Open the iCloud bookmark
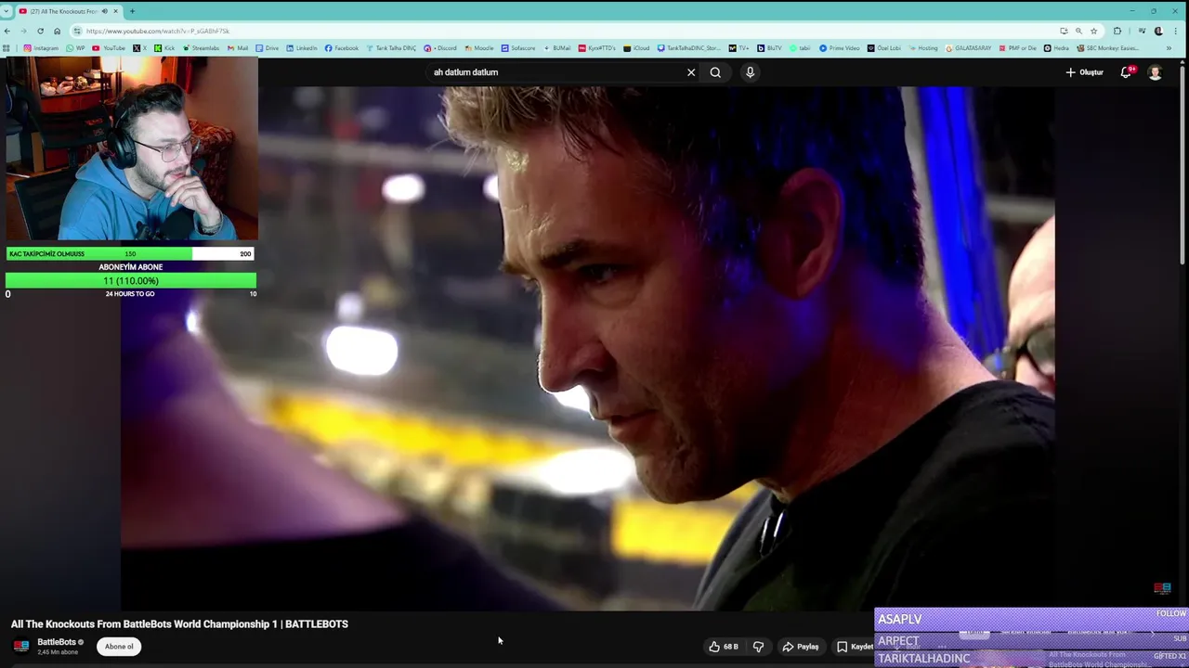Screen dimensions: 1189x668 click(x=637, y=48)
